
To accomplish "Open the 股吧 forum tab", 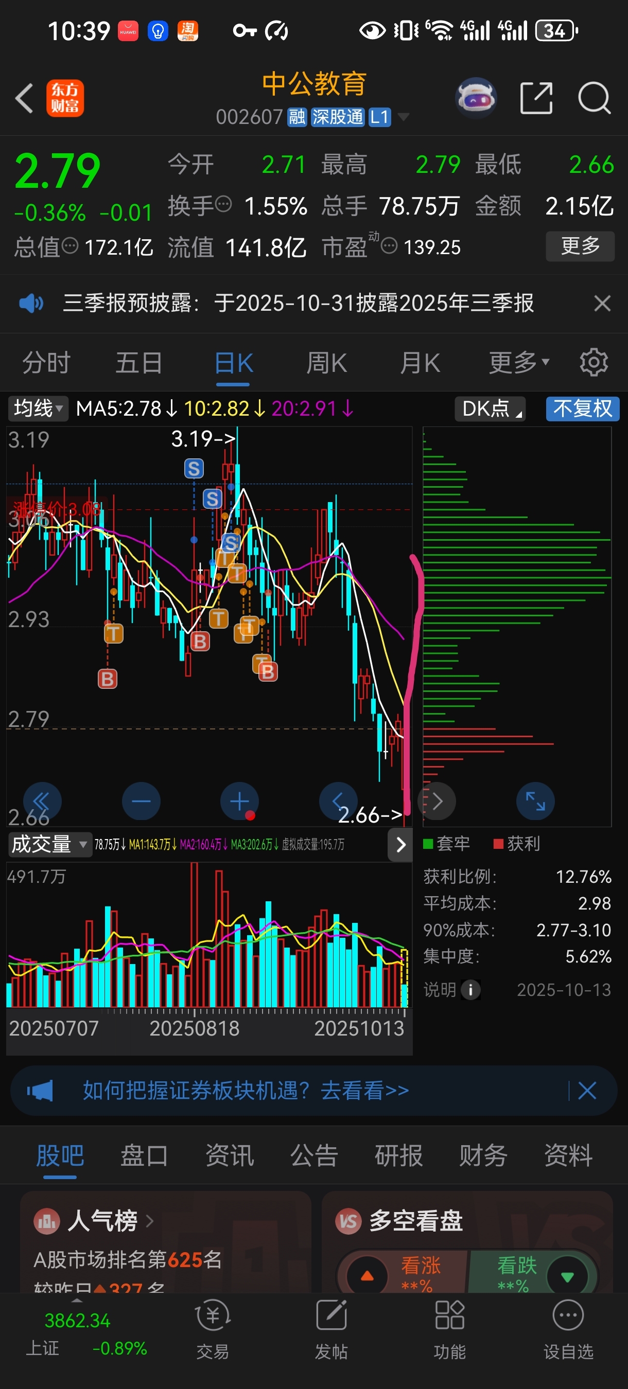I will tap(60, 1155).
